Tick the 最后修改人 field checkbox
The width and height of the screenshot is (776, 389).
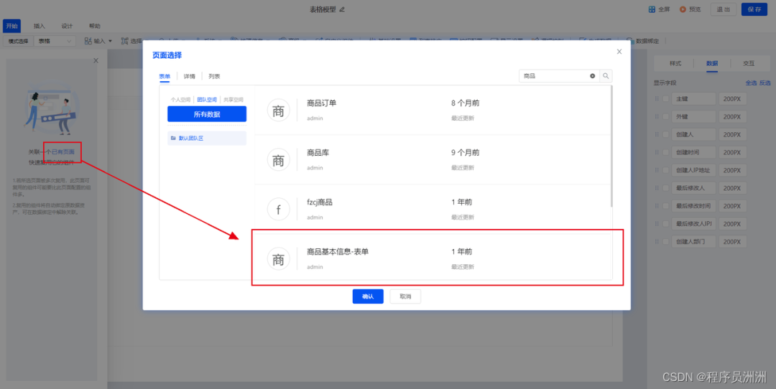click(x=665, y=188)
